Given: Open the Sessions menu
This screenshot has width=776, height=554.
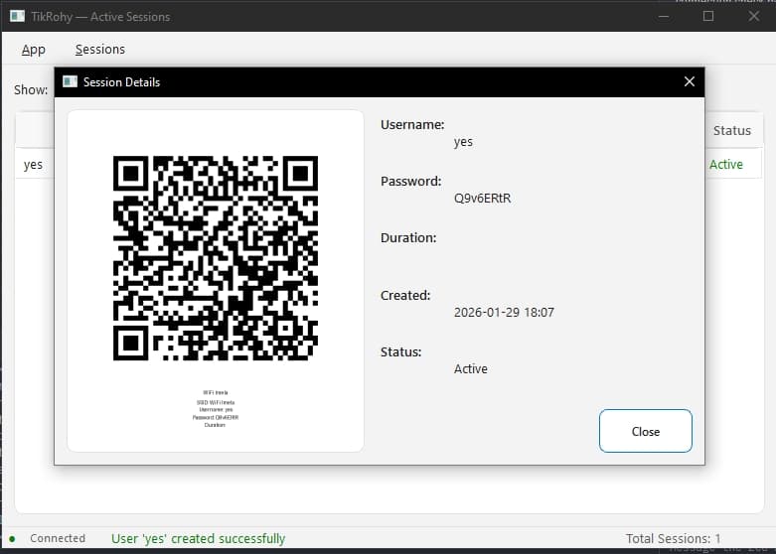Looking at the screenshot, I should (100, 50).
